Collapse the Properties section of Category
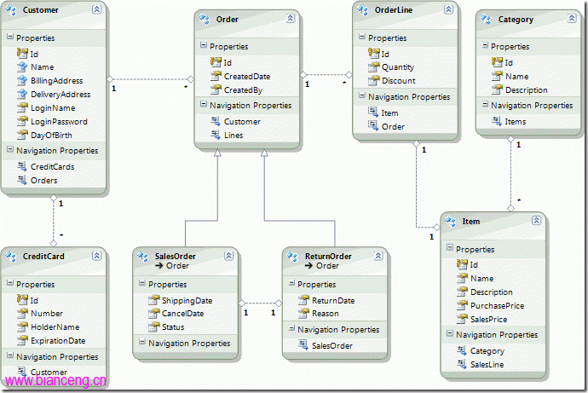Viewport: 588px width, 393px height. click(485, 45)
